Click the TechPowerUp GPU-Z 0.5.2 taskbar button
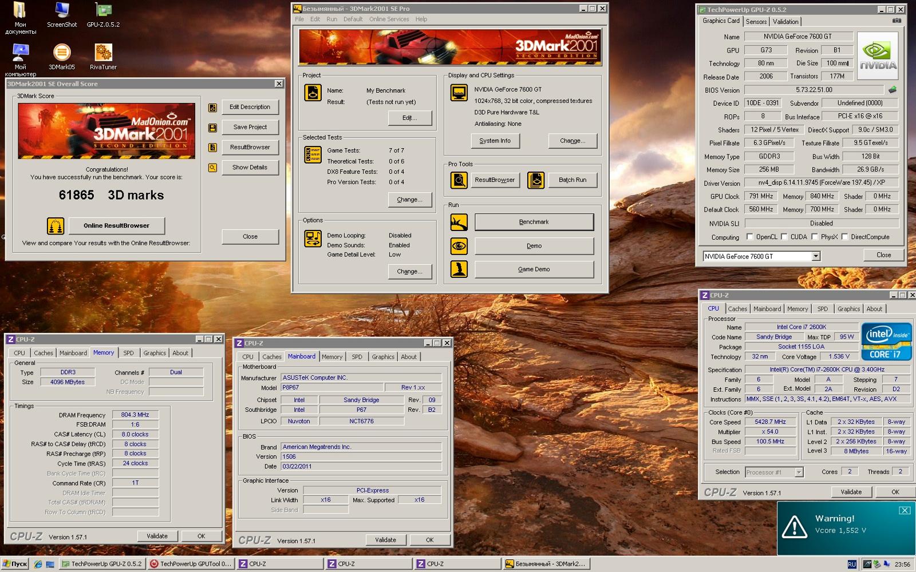 pyautogui.click(x=102, y=564)
